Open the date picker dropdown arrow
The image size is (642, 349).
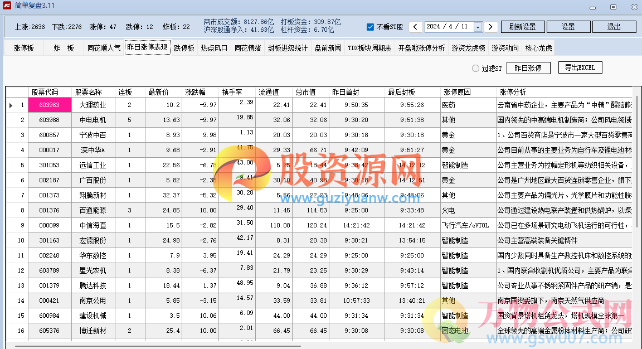click(x=478, y=27)
